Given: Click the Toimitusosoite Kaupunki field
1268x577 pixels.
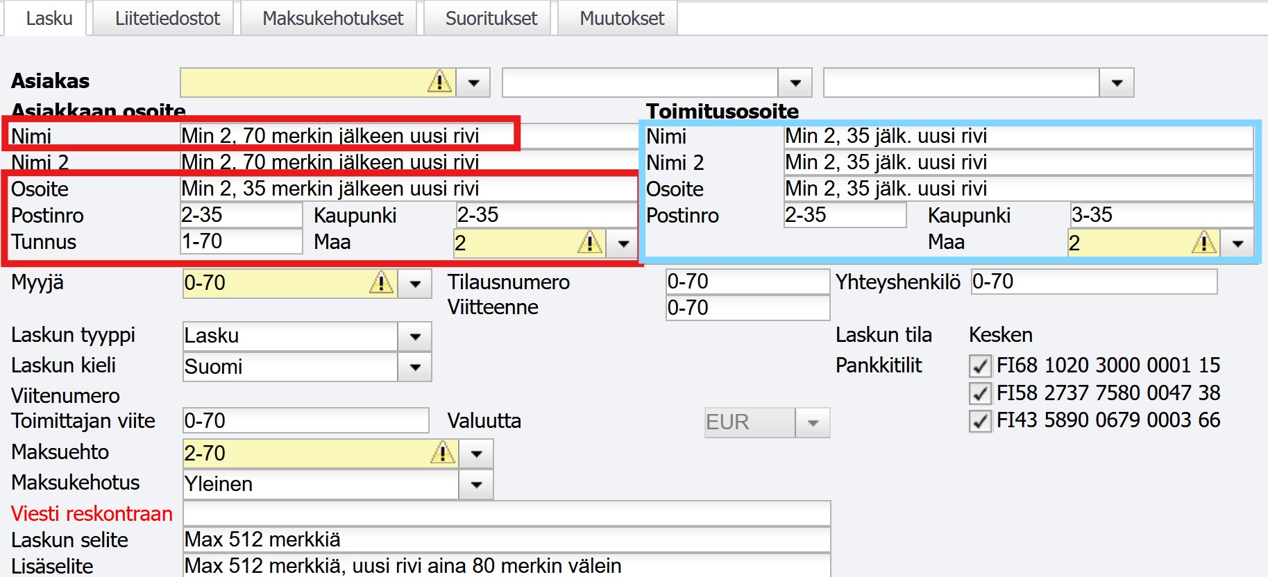Looking at the screenshot, I should click(x=1161, y=215).
